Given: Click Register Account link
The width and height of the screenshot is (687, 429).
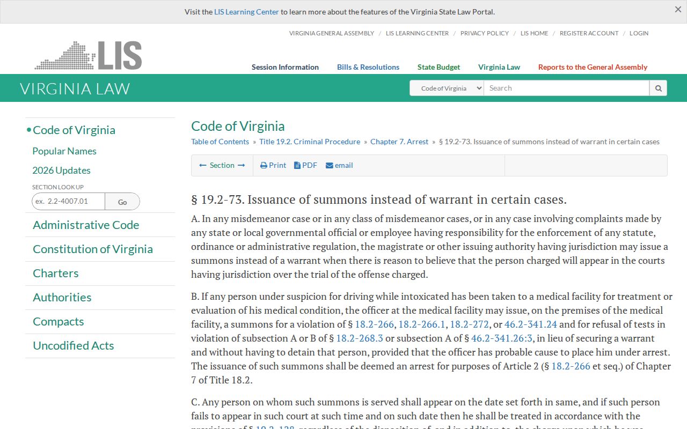Looking at the screenshot, I should tap(589, 33).
